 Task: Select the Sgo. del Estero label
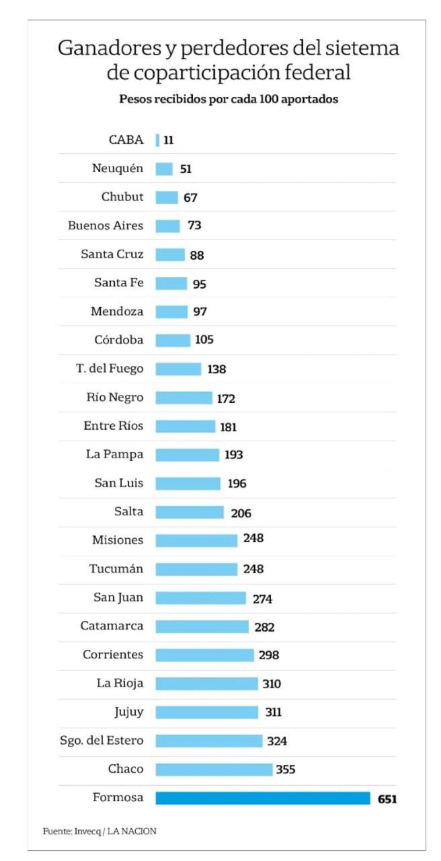102,741
